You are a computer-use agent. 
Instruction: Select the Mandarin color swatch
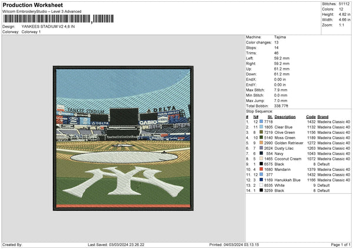tap(261, 169)
